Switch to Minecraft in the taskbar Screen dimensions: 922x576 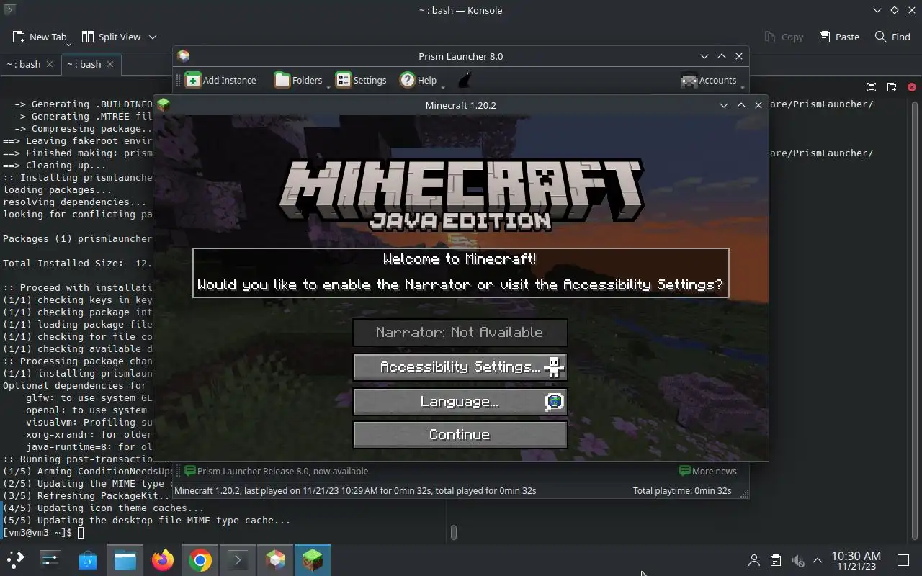point(313,559)
